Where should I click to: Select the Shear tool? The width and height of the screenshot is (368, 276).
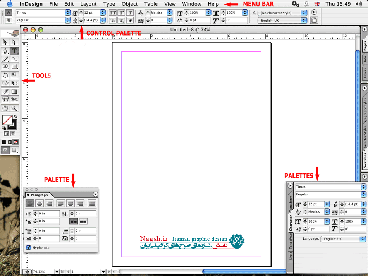click(x=5, y=82)
